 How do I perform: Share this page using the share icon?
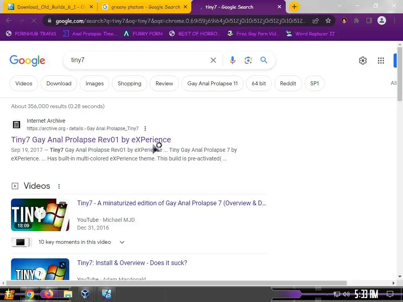point(316,21)
